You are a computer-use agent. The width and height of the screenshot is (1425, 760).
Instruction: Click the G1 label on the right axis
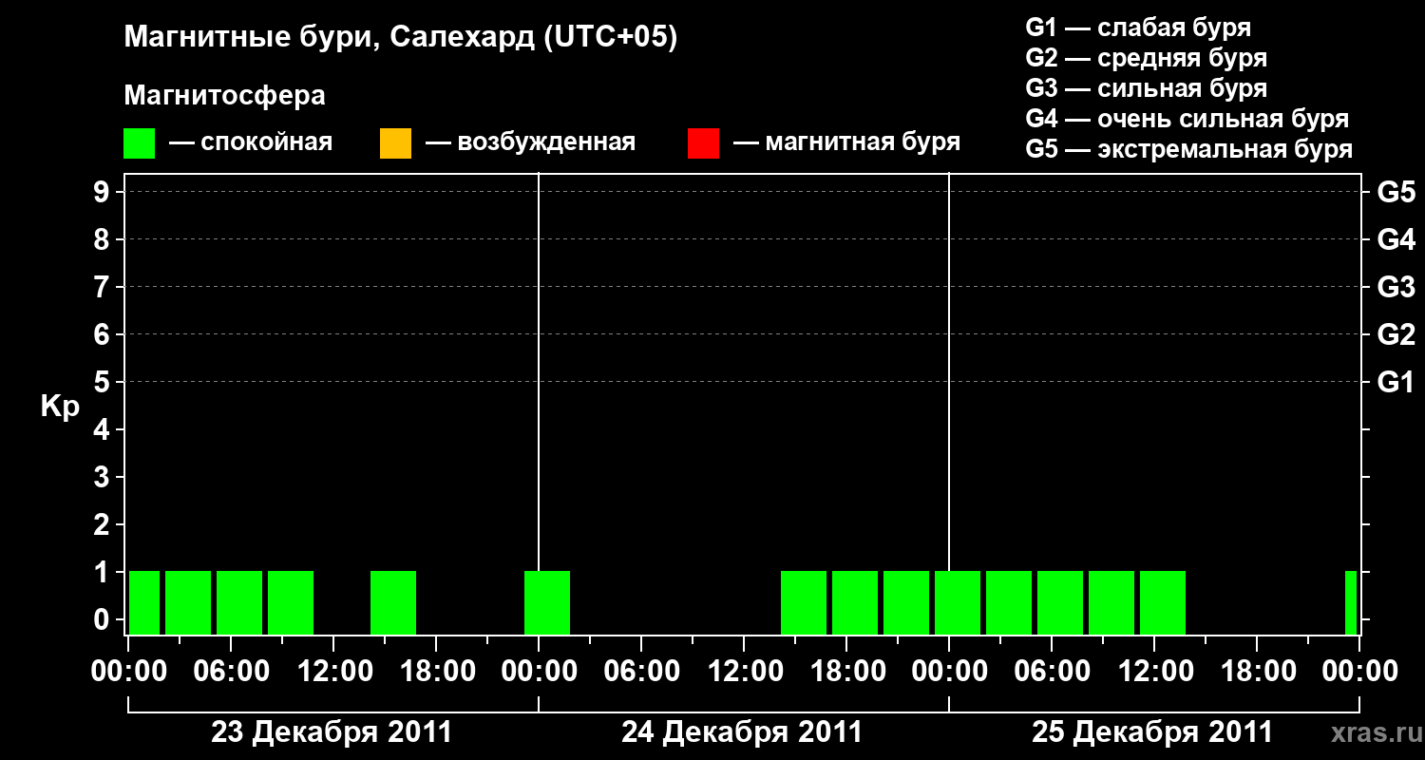point(1396,382)
